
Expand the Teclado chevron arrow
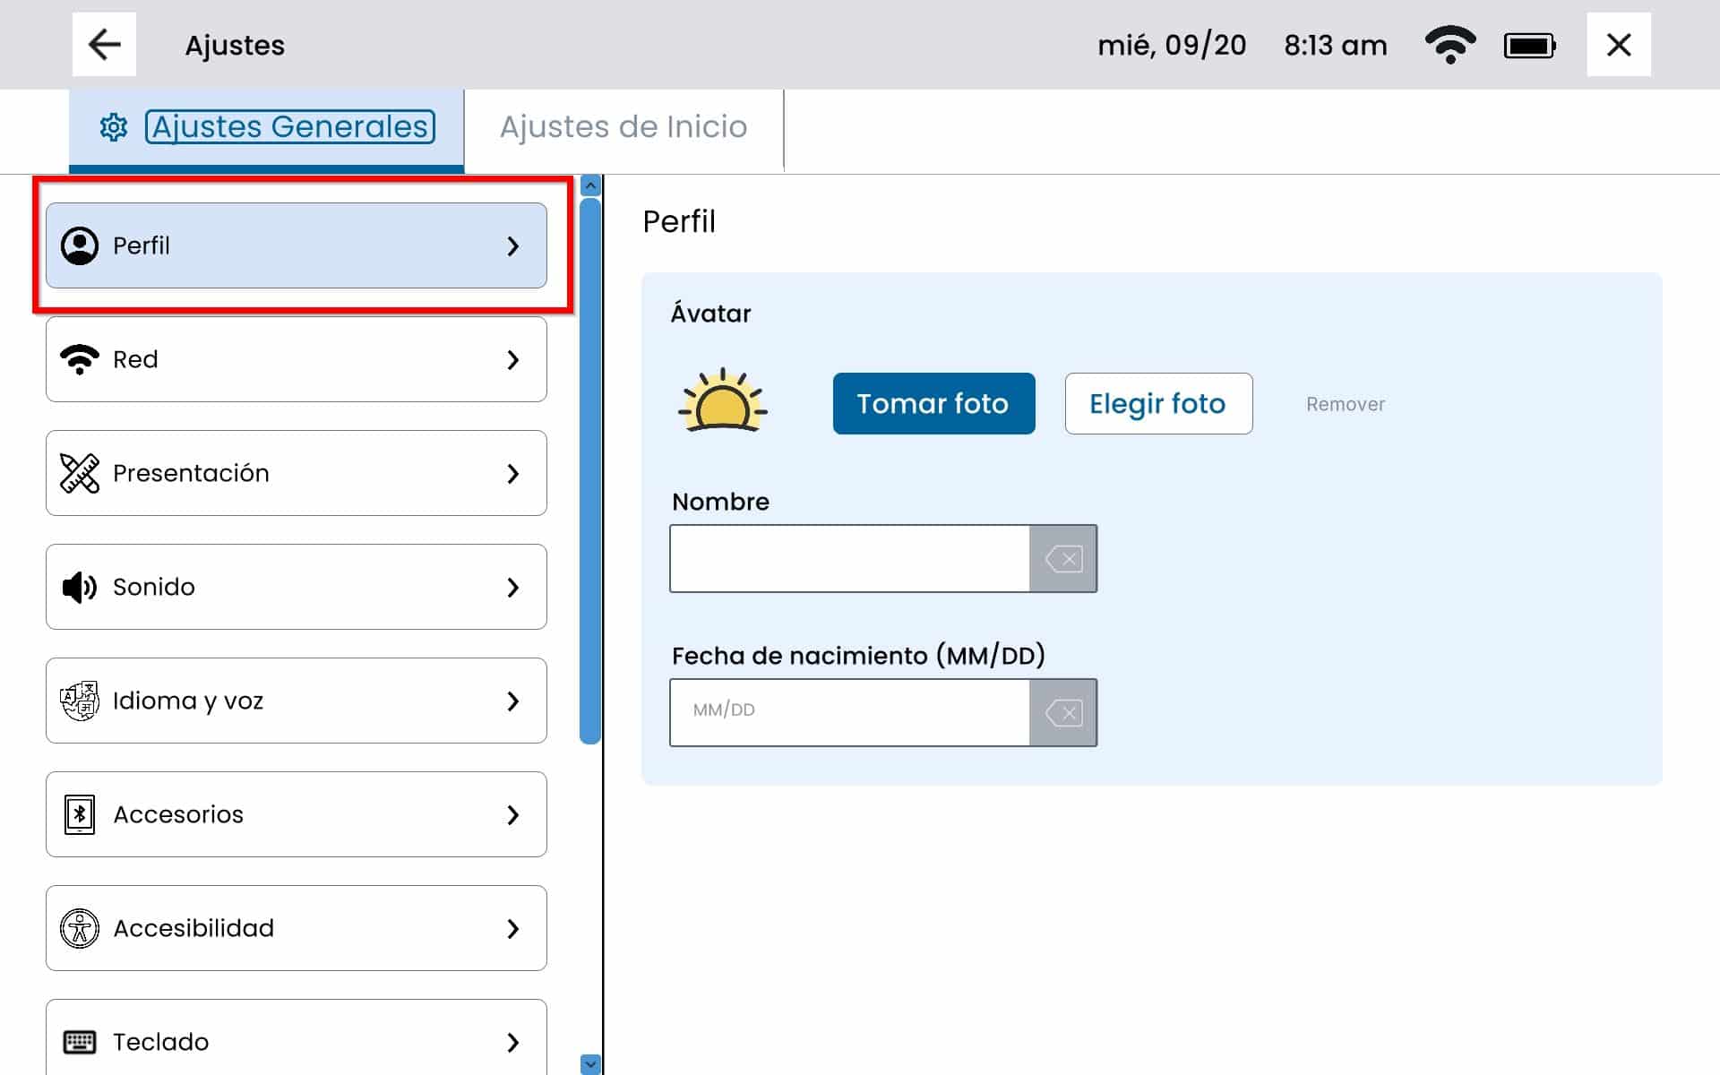(x=512, y=1042)
